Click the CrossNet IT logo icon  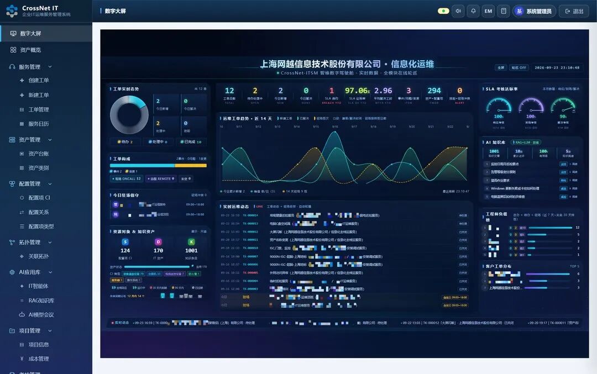point(12,10)
